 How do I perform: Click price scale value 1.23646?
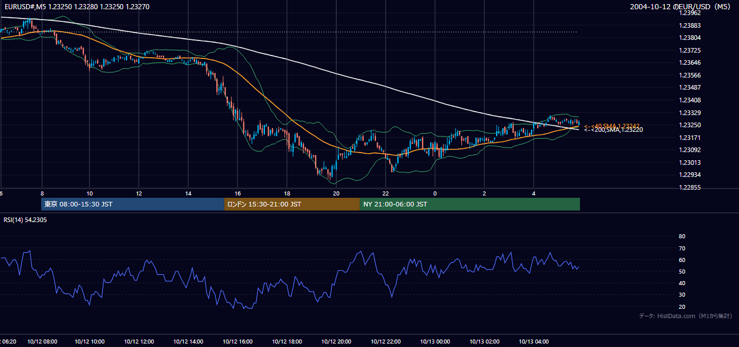tap(690, 62)
